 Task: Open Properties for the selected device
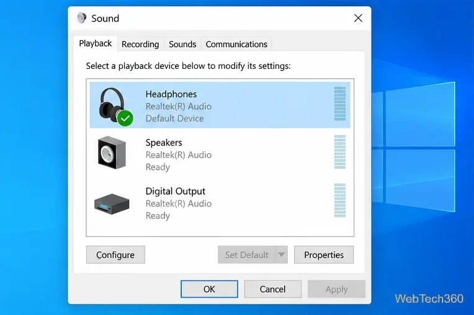324,255
